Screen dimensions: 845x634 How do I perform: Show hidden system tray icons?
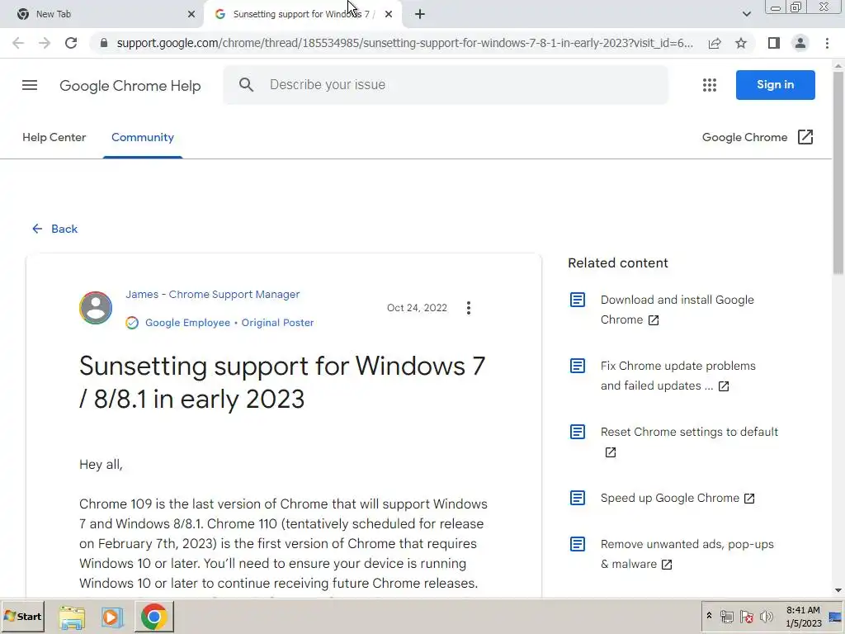(x=709, y=616)
